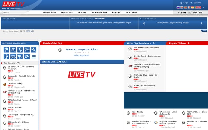Expand Popular Videos arrow
This screenshot has width=208, height=130.
click(x=189, y=43)
